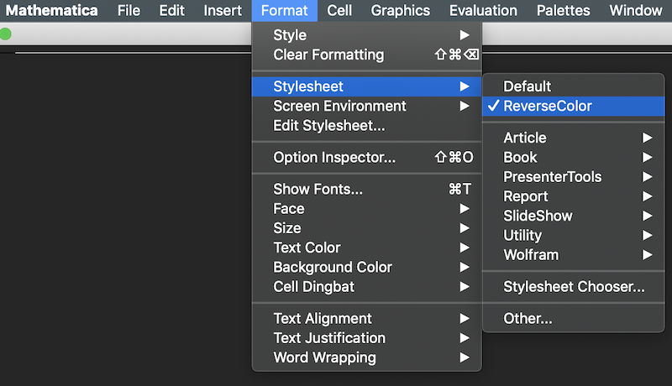Choose Edit Stylesheet...
Image resolution: width=672 pixels, height=386 pixels.
click(367, 126)
